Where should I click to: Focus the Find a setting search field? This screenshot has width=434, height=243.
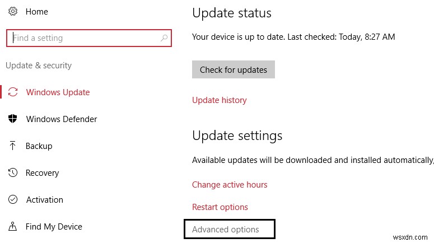(x=84, y=38)
